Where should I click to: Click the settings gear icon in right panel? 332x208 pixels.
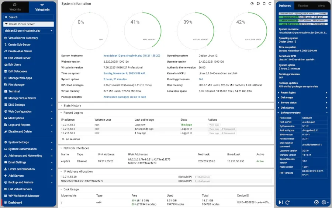324,202
